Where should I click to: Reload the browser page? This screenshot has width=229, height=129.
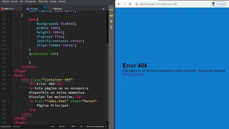(130, 4)
